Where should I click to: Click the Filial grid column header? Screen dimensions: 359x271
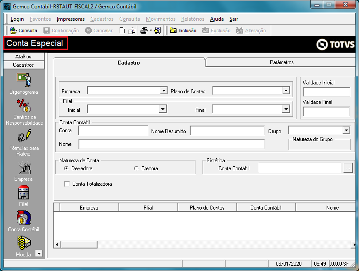148,207
